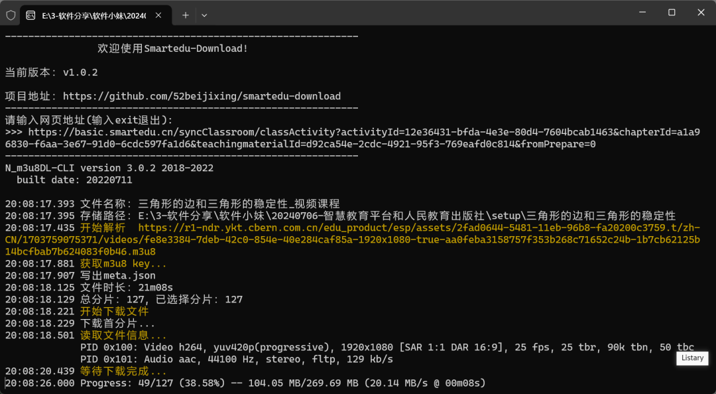Maximize the terminal window
Image resolution: width=716 pixels, height=394 pixels.
click(x=672, y=13)
